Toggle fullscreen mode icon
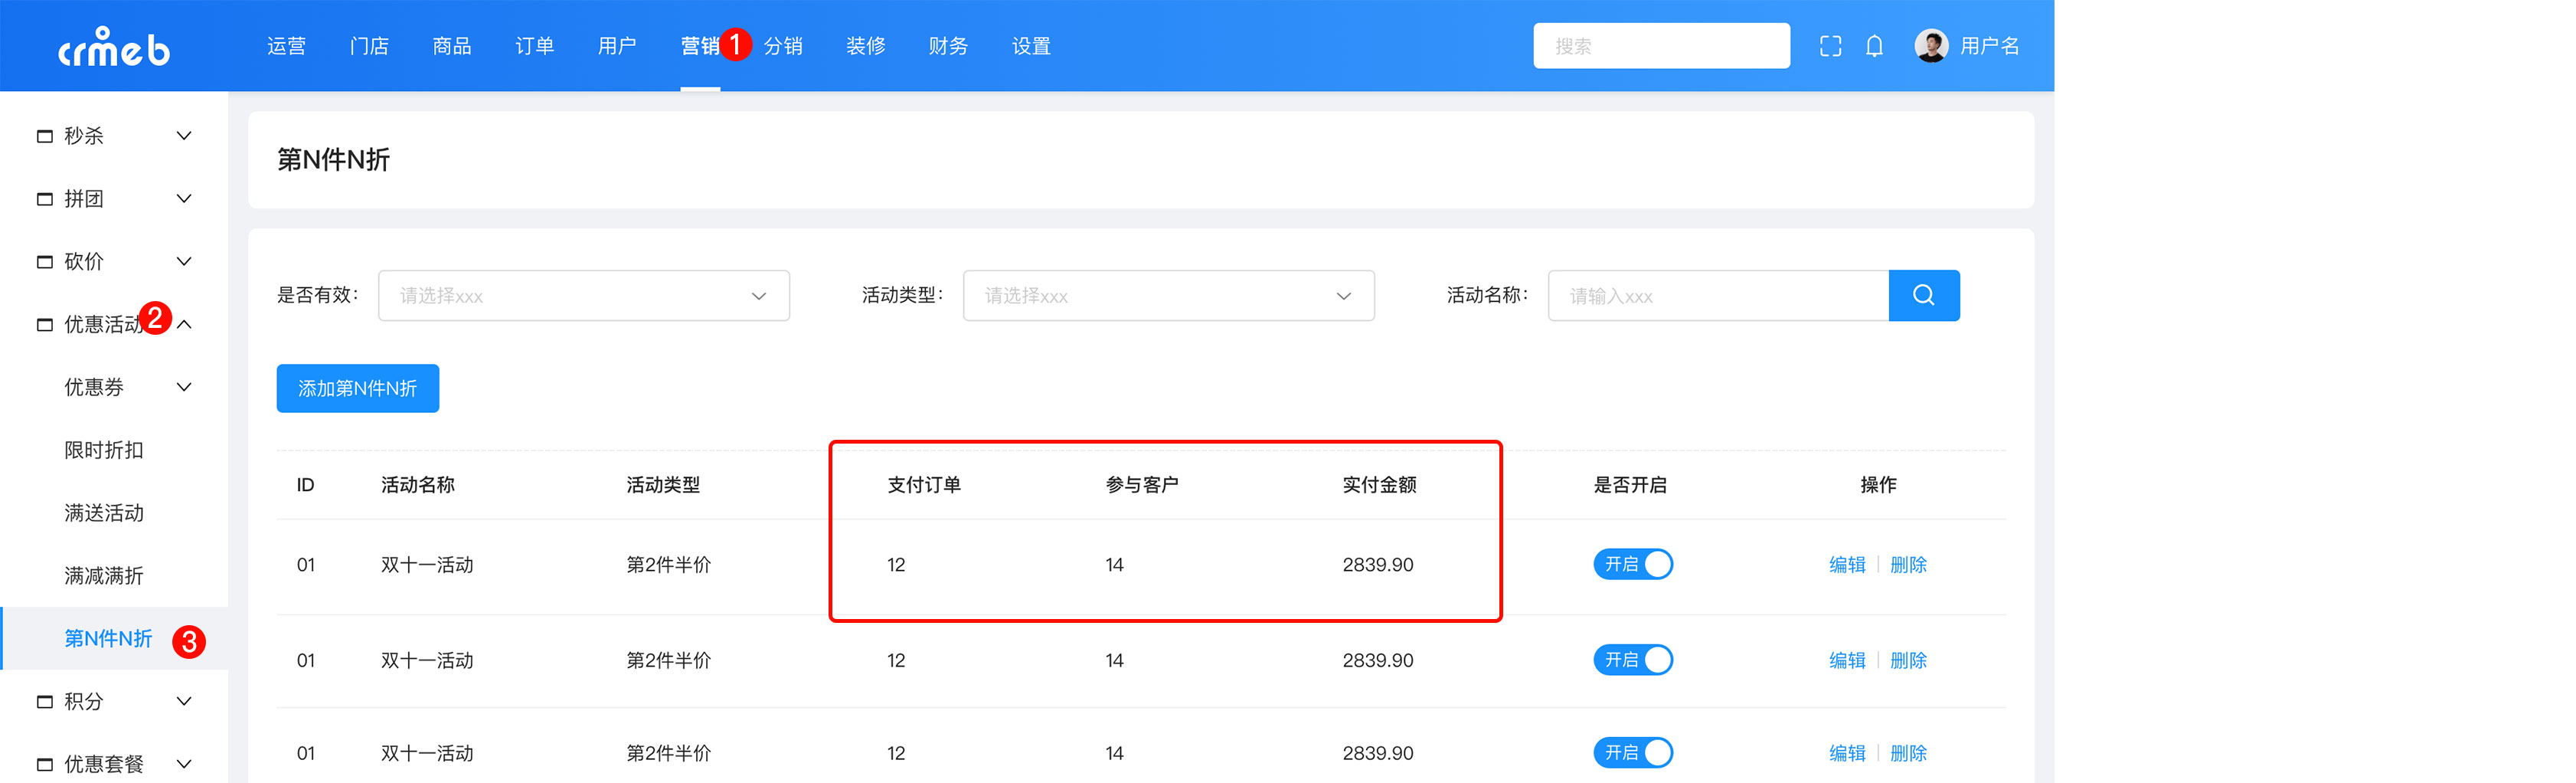The width and height of the screenshot is (2576, 783). 1830,46
